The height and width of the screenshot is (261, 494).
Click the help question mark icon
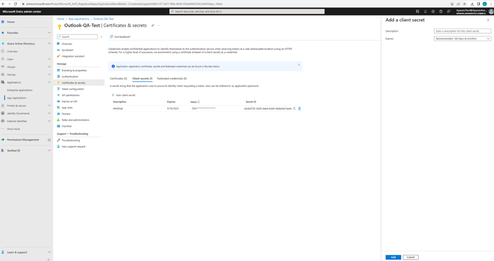point(440,11)
